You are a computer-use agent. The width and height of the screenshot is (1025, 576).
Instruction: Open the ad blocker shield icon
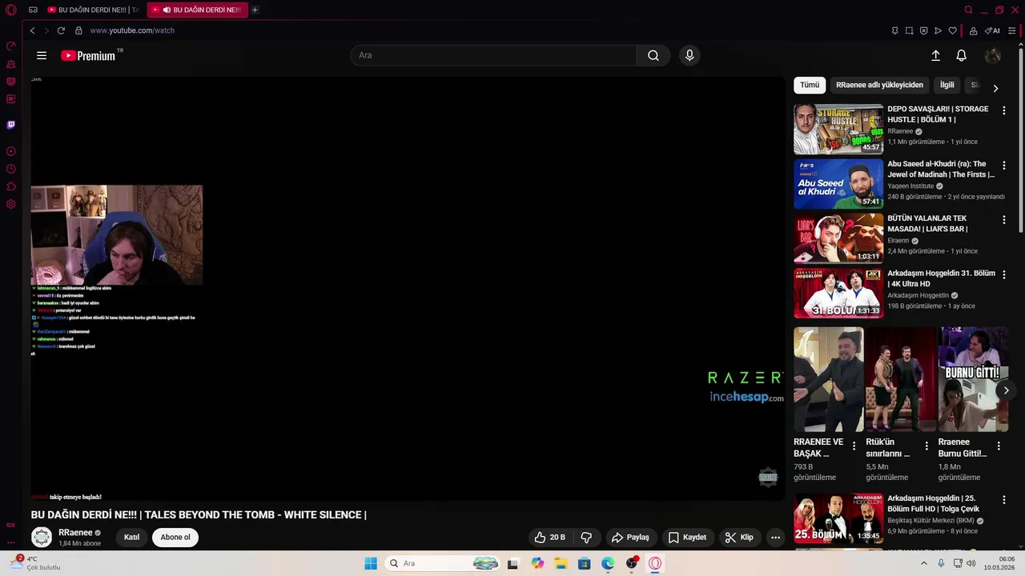pyautogui.click(x=923, y=30)
